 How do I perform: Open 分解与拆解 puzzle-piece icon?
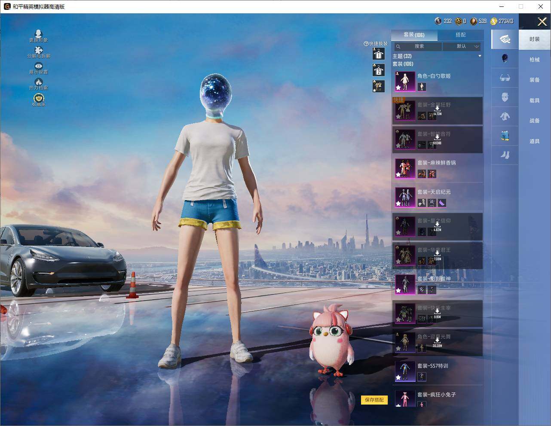pos(38,52)
